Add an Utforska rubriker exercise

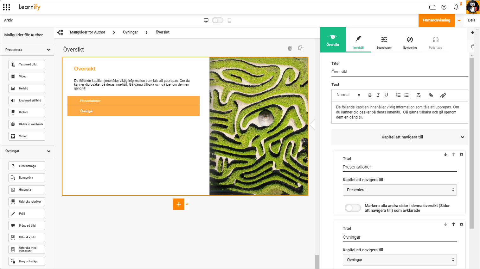(27, 202)
